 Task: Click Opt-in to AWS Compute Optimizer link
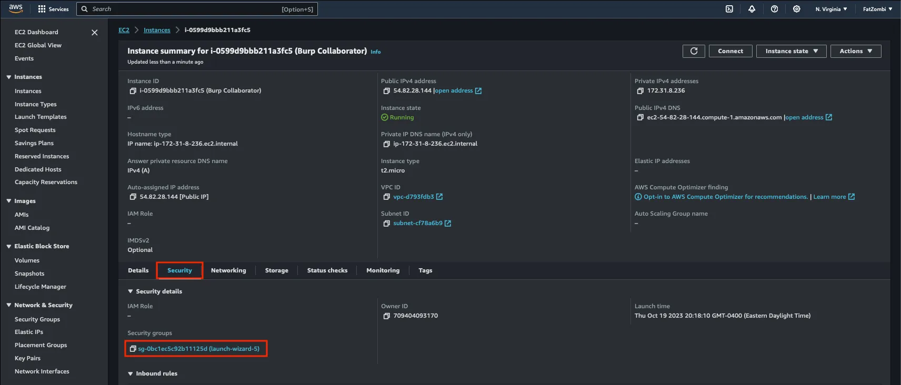[x=726, y=197]
